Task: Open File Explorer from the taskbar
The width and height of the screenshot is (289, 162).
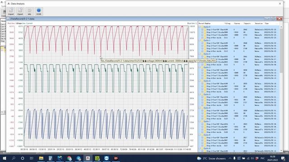Action: [x=41, y=158]
